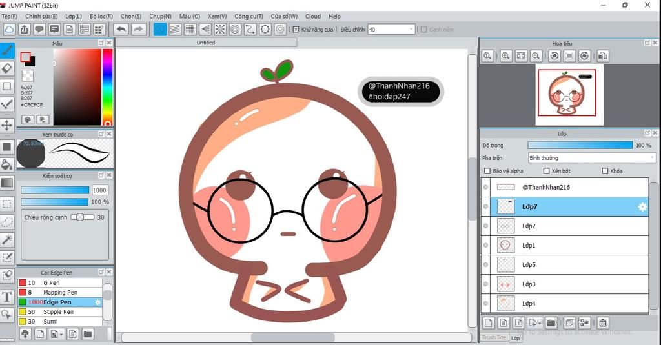Switch to Lớp tab at bottom
The width and height of the screenshot is (661, 345).
click(515, 338)
